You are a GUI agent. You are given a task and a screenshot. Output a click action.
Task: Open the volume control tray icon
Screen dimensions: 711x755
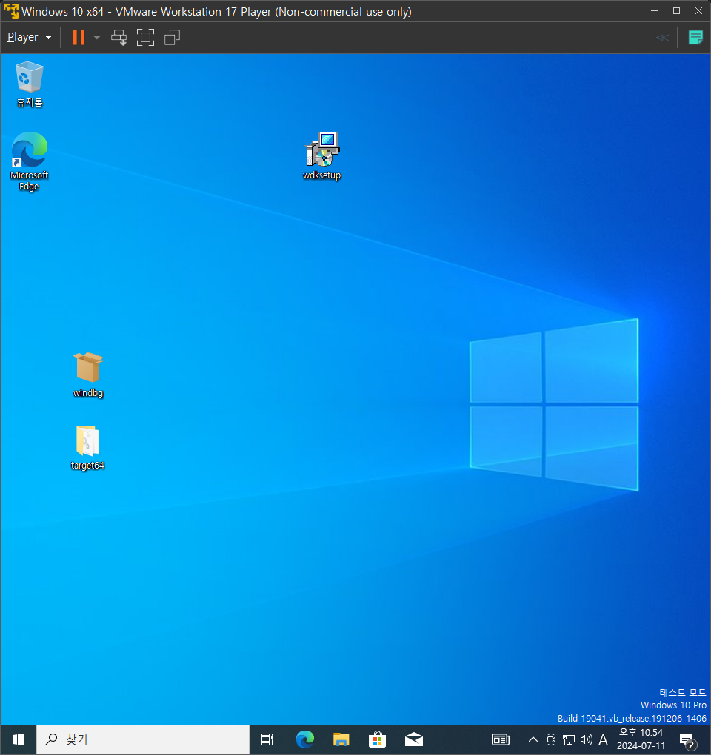tap(587, 739)
